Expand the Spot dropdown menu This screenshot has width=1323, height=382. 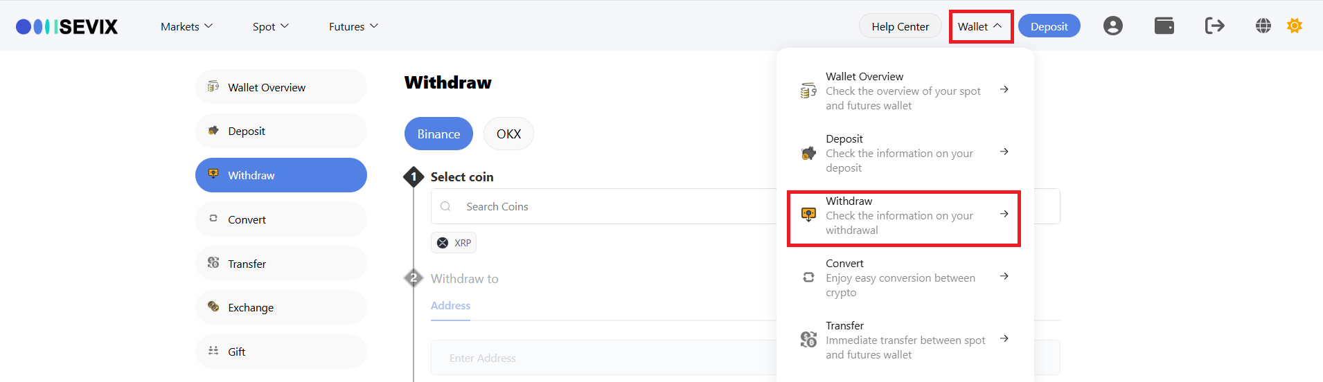tap(270, 26)
